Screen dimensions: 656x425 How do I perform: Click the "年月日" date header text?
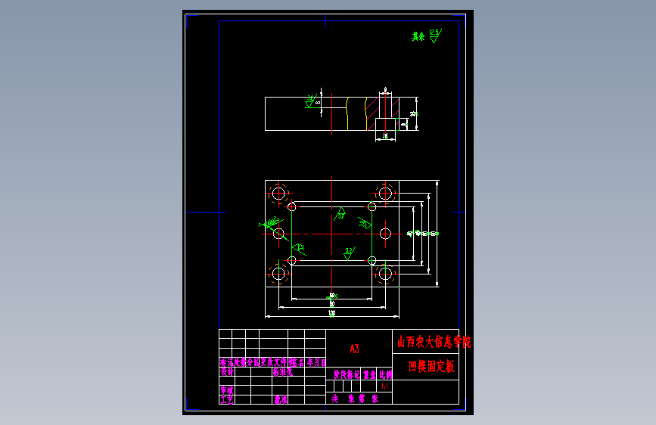pyautogui.click(x=316, y=362)
